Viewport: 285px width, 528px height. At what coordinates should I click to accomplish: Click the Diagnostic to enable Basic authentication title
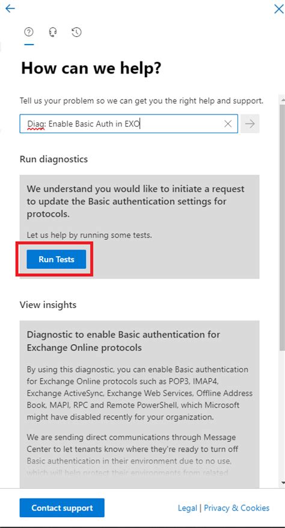(x=123, y=341)
